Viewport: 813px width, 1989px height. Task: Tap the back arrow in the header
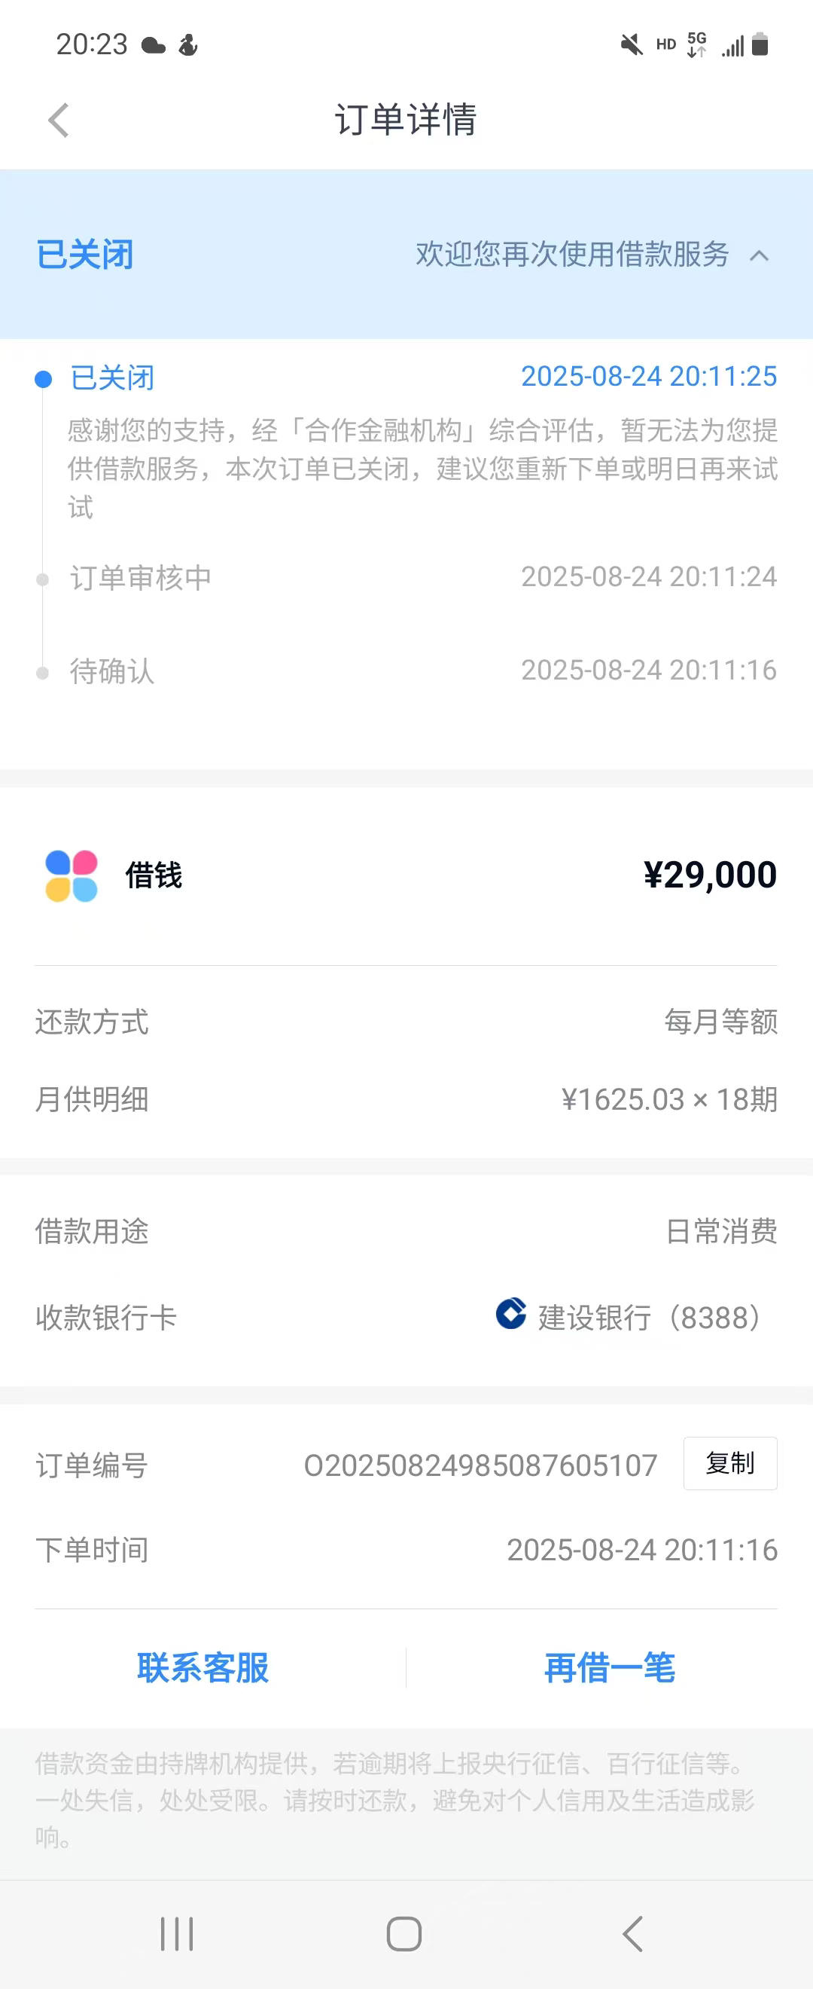59,121
